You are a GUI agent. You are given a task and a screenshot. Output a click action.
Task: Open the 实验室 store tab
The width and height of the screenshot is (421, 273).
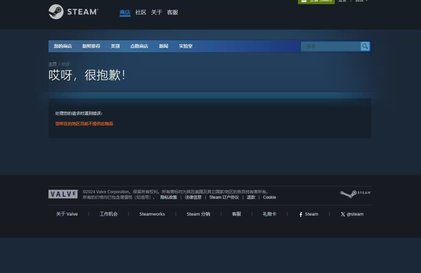186,46
